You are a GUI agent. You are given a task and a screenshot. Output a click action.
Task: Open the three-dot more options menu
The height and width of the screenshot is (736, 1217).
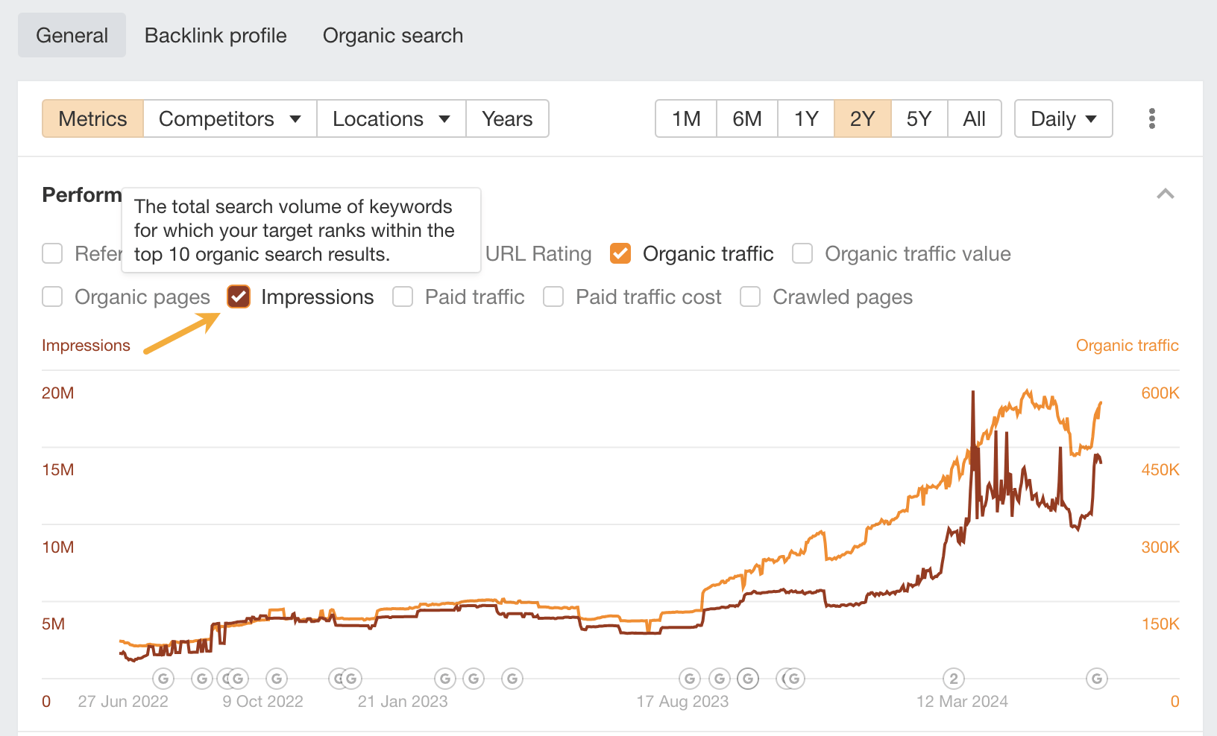(x=1152, y=118)
